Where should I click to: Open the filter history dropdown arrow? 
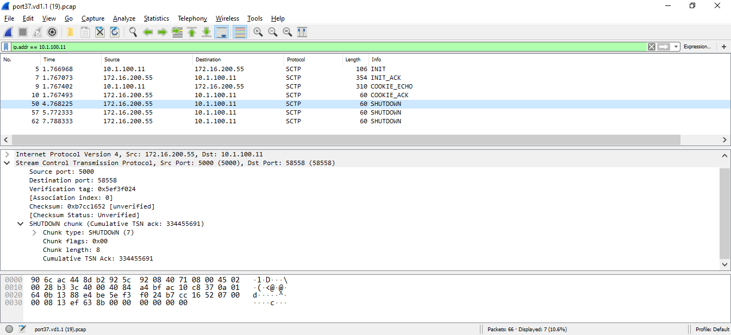point(676,46)
